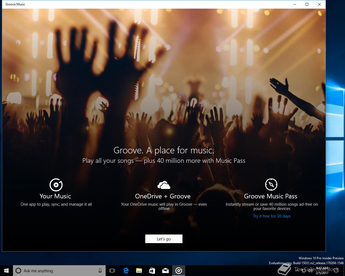Open Task View from the taskbar
This screenshot has width=345, height=276.
tap(112, 271)
